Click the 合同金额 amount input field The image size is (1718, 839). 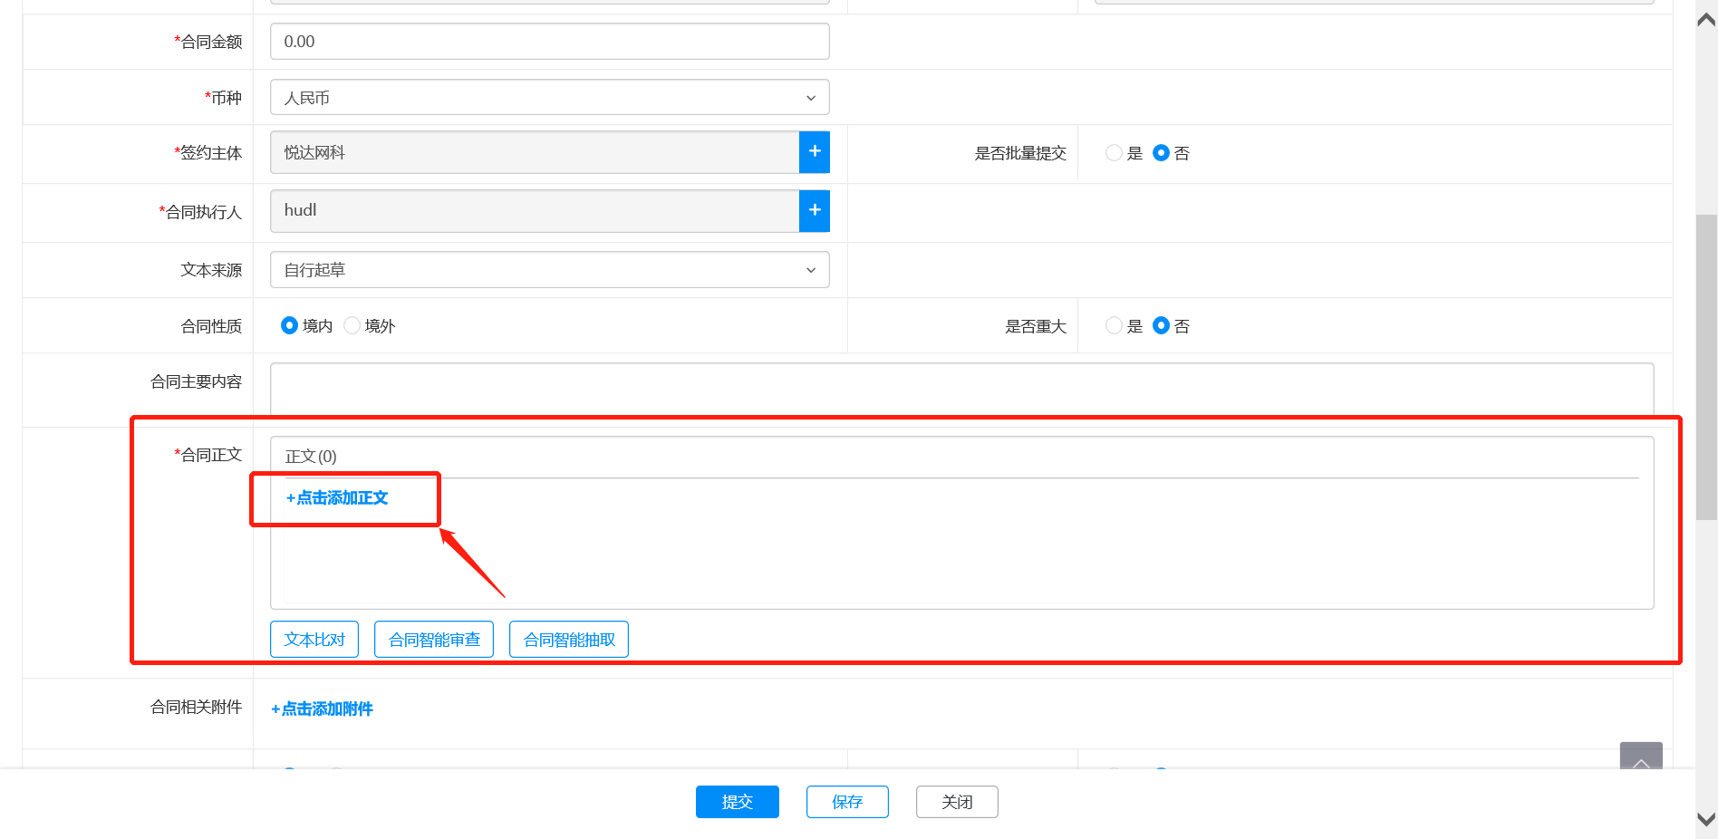(x=549, y=42)
